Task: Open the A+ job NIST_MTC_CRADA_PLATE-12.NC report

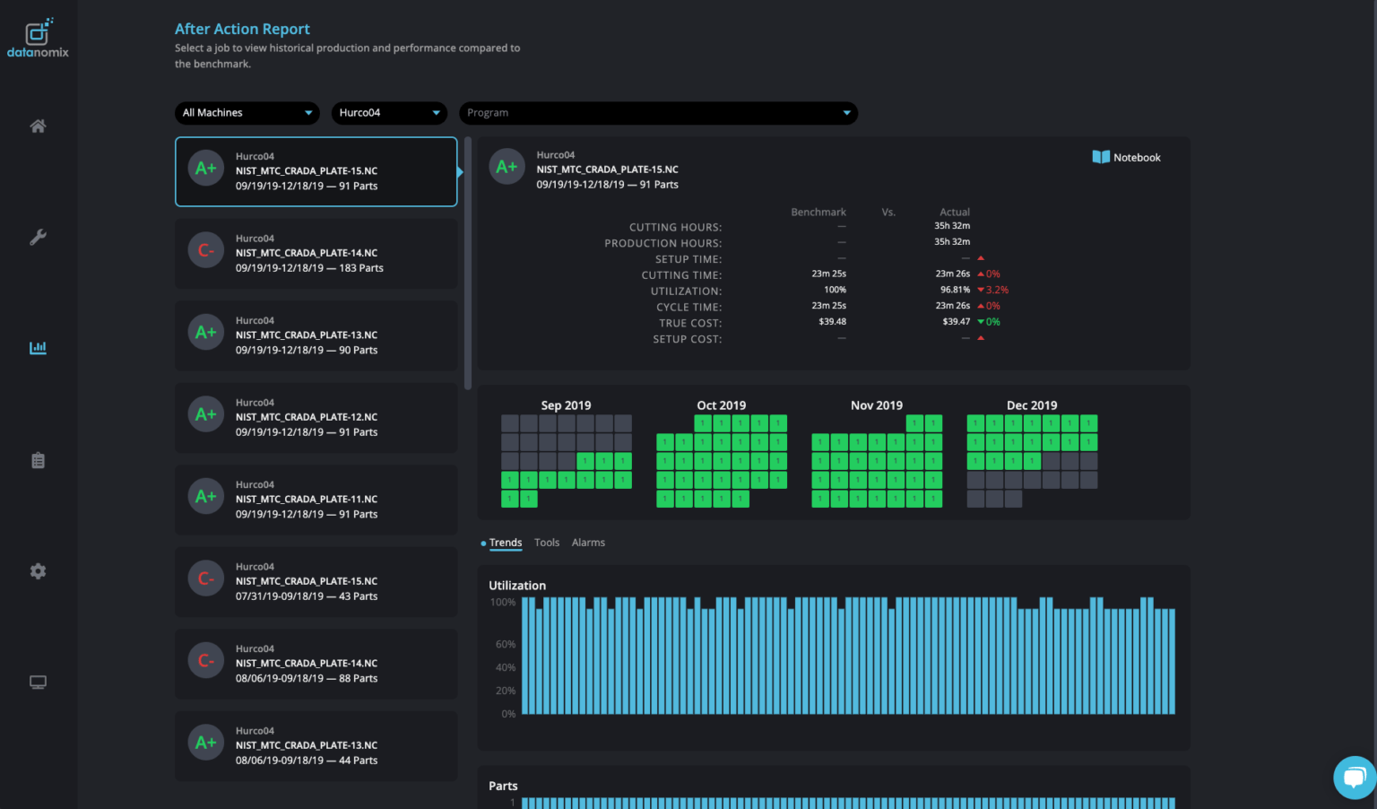Action: [316, 418]
